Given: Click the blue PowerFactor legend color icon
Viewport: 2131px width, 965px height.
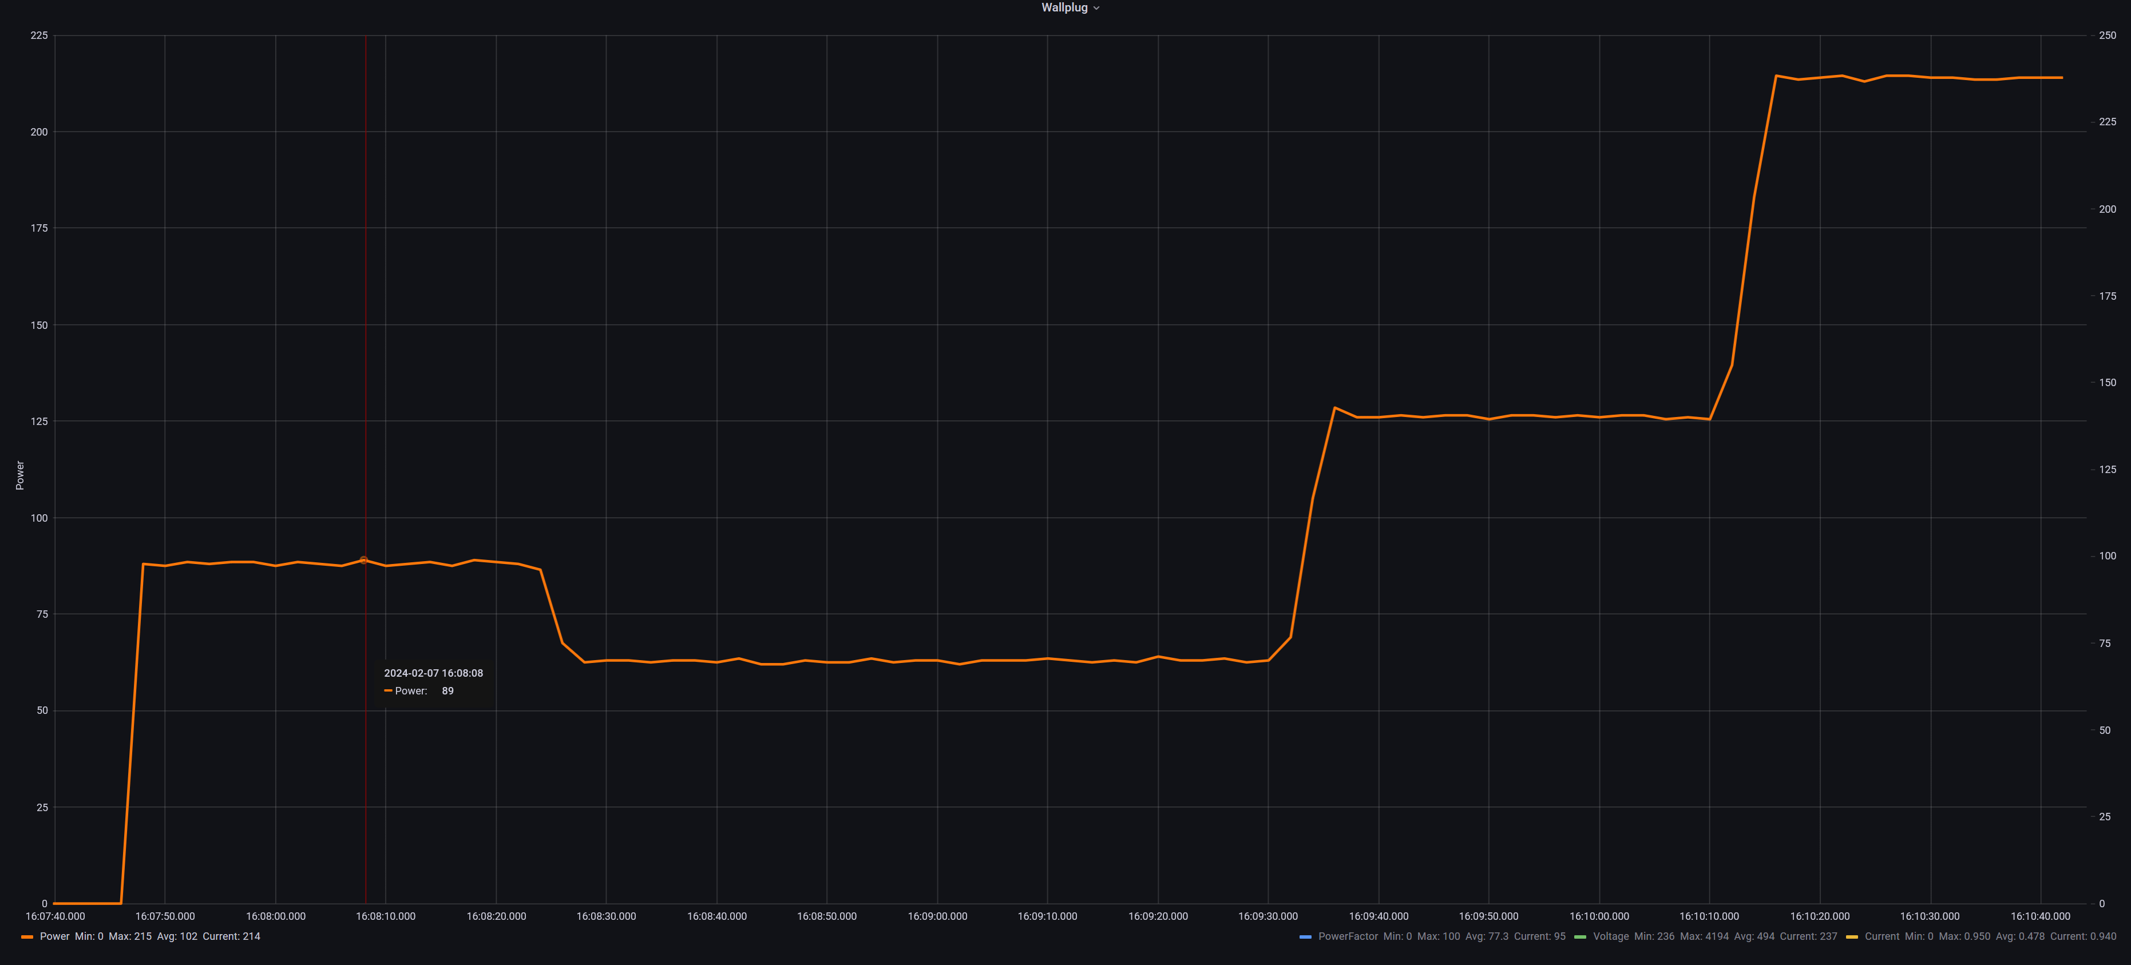Looking at the screenshot, I should coord(1305,937).
